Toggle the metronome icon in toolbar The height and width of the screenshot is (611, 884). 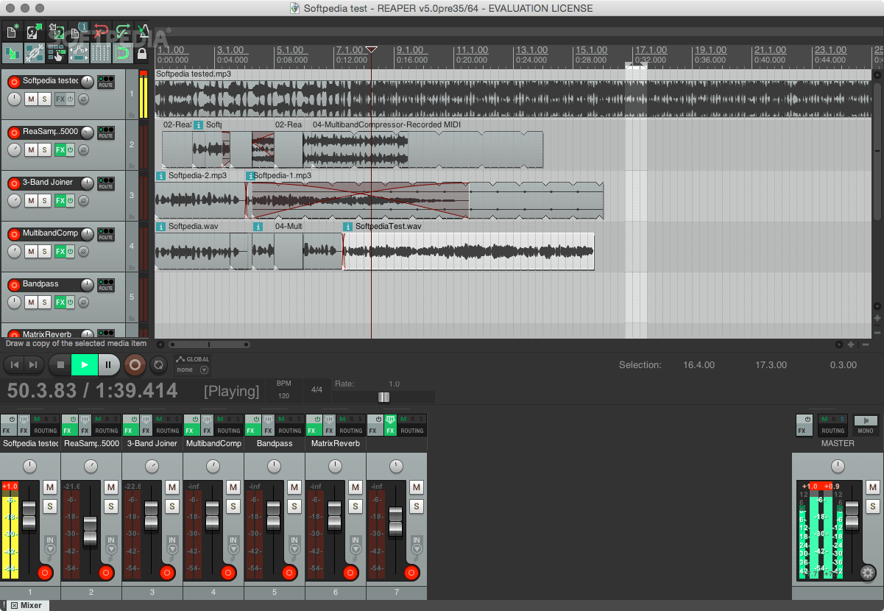click(143, 32)
